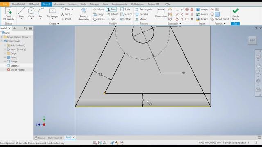This screenshot has width=262, height=147.
Task: Open the Fillet dropdown arrow
Action: click(x=72, y=9)
